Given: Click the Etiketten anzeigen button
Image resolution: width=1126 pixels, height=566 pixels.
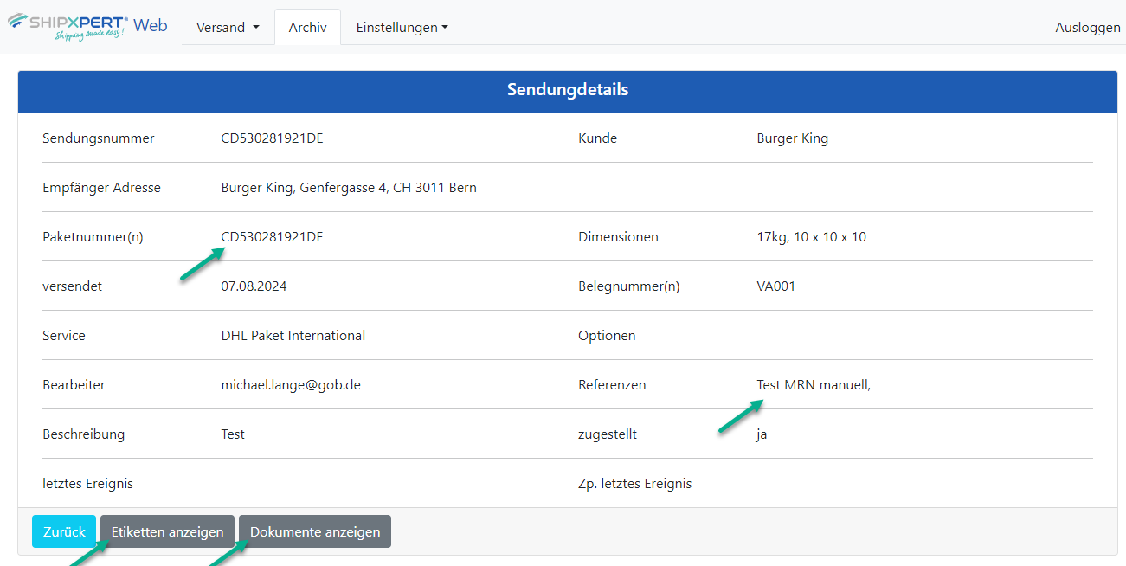Looking at the screenshot, I should (x=166, y=531).
